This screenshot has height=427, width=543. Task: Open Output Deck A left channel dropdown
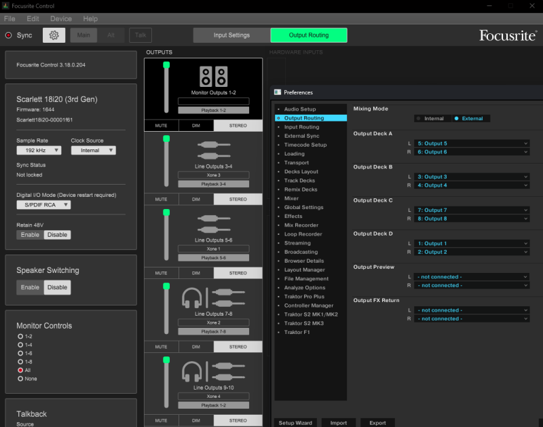tap(472, 143)
